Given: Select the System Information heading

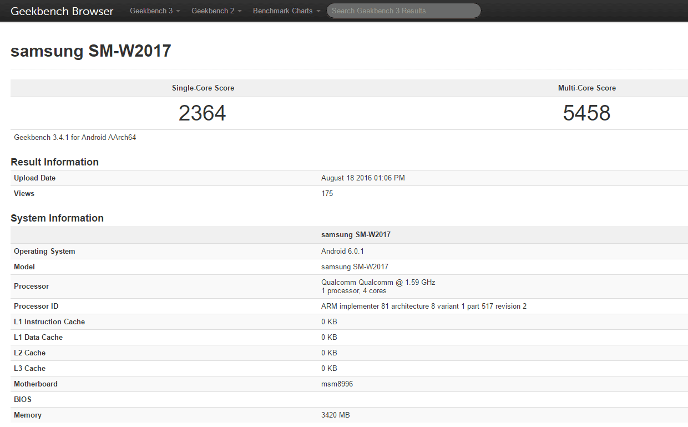Looking at the screenshot, I should (x=57, y=218).
